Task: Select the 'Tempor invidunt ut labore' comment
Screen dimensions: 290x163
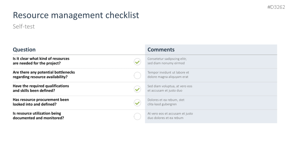Action: point(168,75)
